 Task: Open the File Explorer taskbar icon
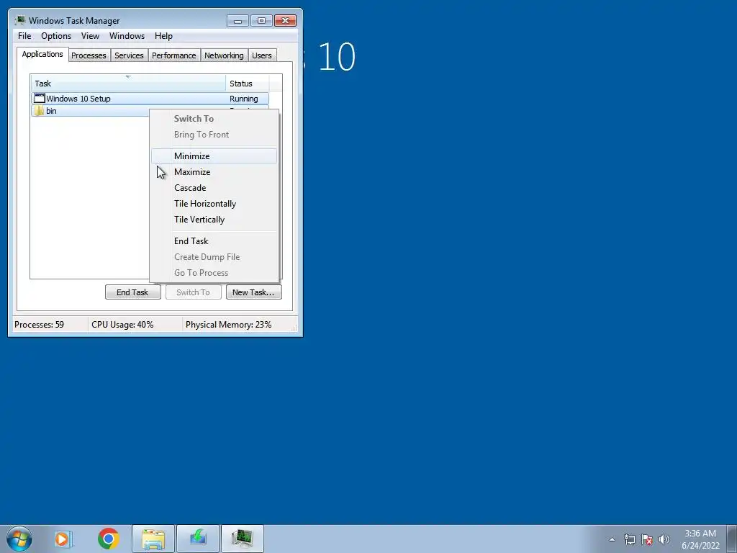tap(153, 539)
